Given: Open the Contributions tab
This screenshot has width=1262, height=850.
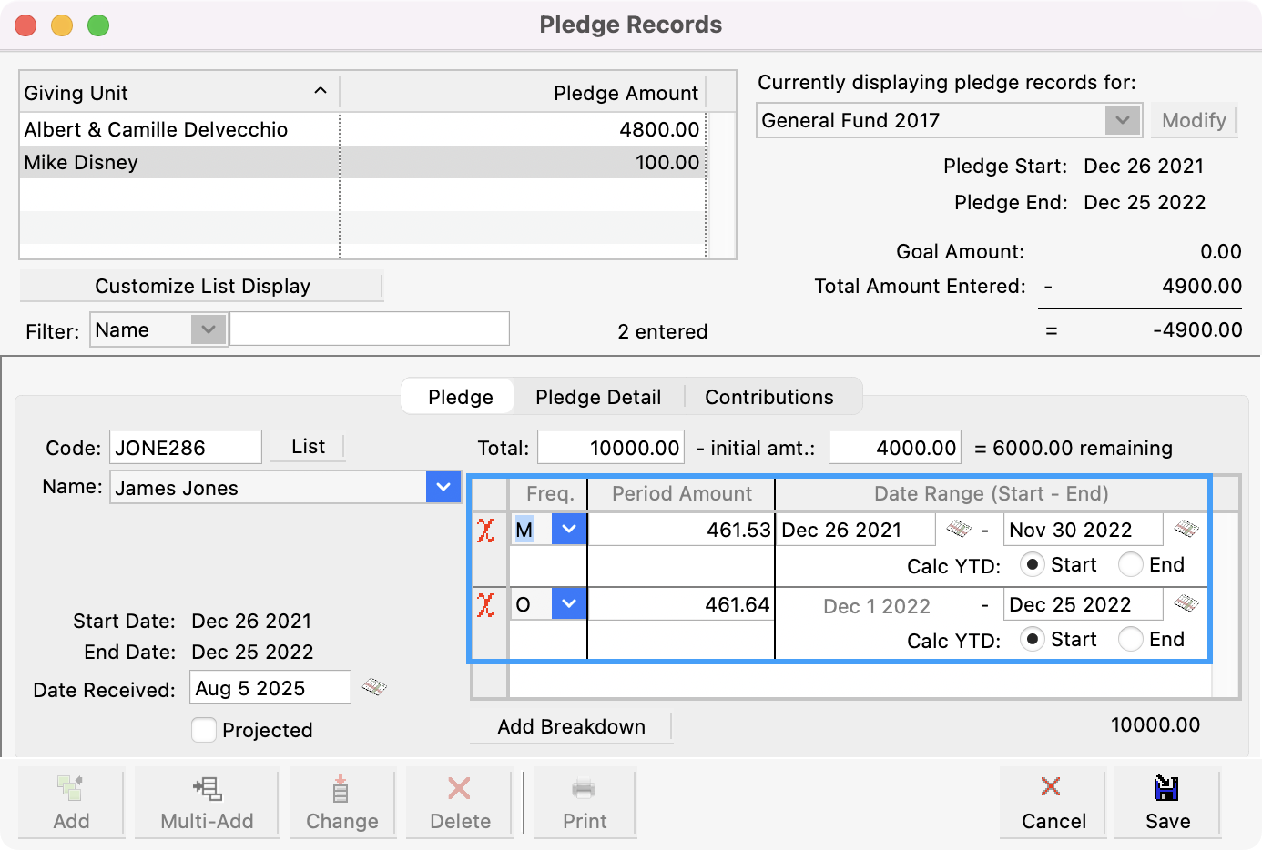Looking at the screenshot, I should click(768, 397).
